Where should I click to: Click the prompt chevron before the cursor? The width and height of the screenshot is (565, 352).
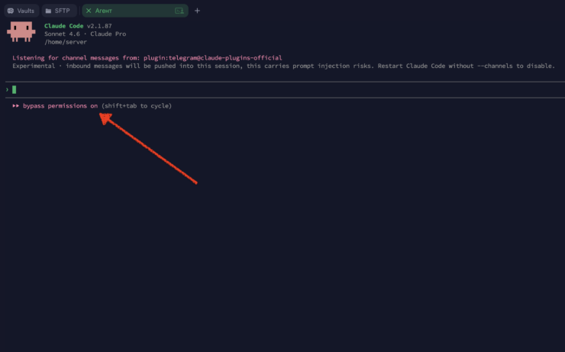7,90
